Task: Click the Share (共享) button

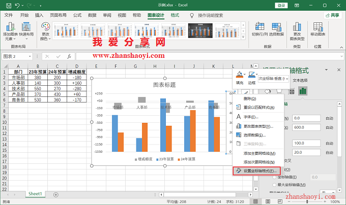Action: [x=333, y=15]
